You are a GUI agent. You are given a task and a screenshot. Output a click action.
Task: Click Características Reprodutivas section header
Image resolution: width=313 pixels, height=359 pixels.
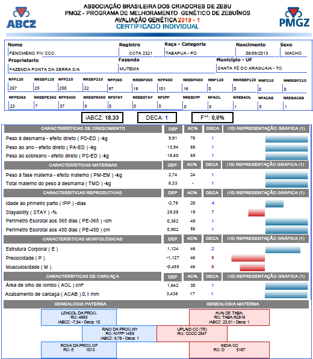82,193
